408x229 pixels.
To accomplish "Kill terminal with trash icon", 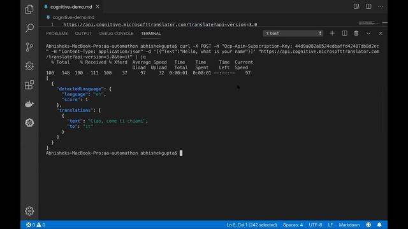I will [356, 33].
